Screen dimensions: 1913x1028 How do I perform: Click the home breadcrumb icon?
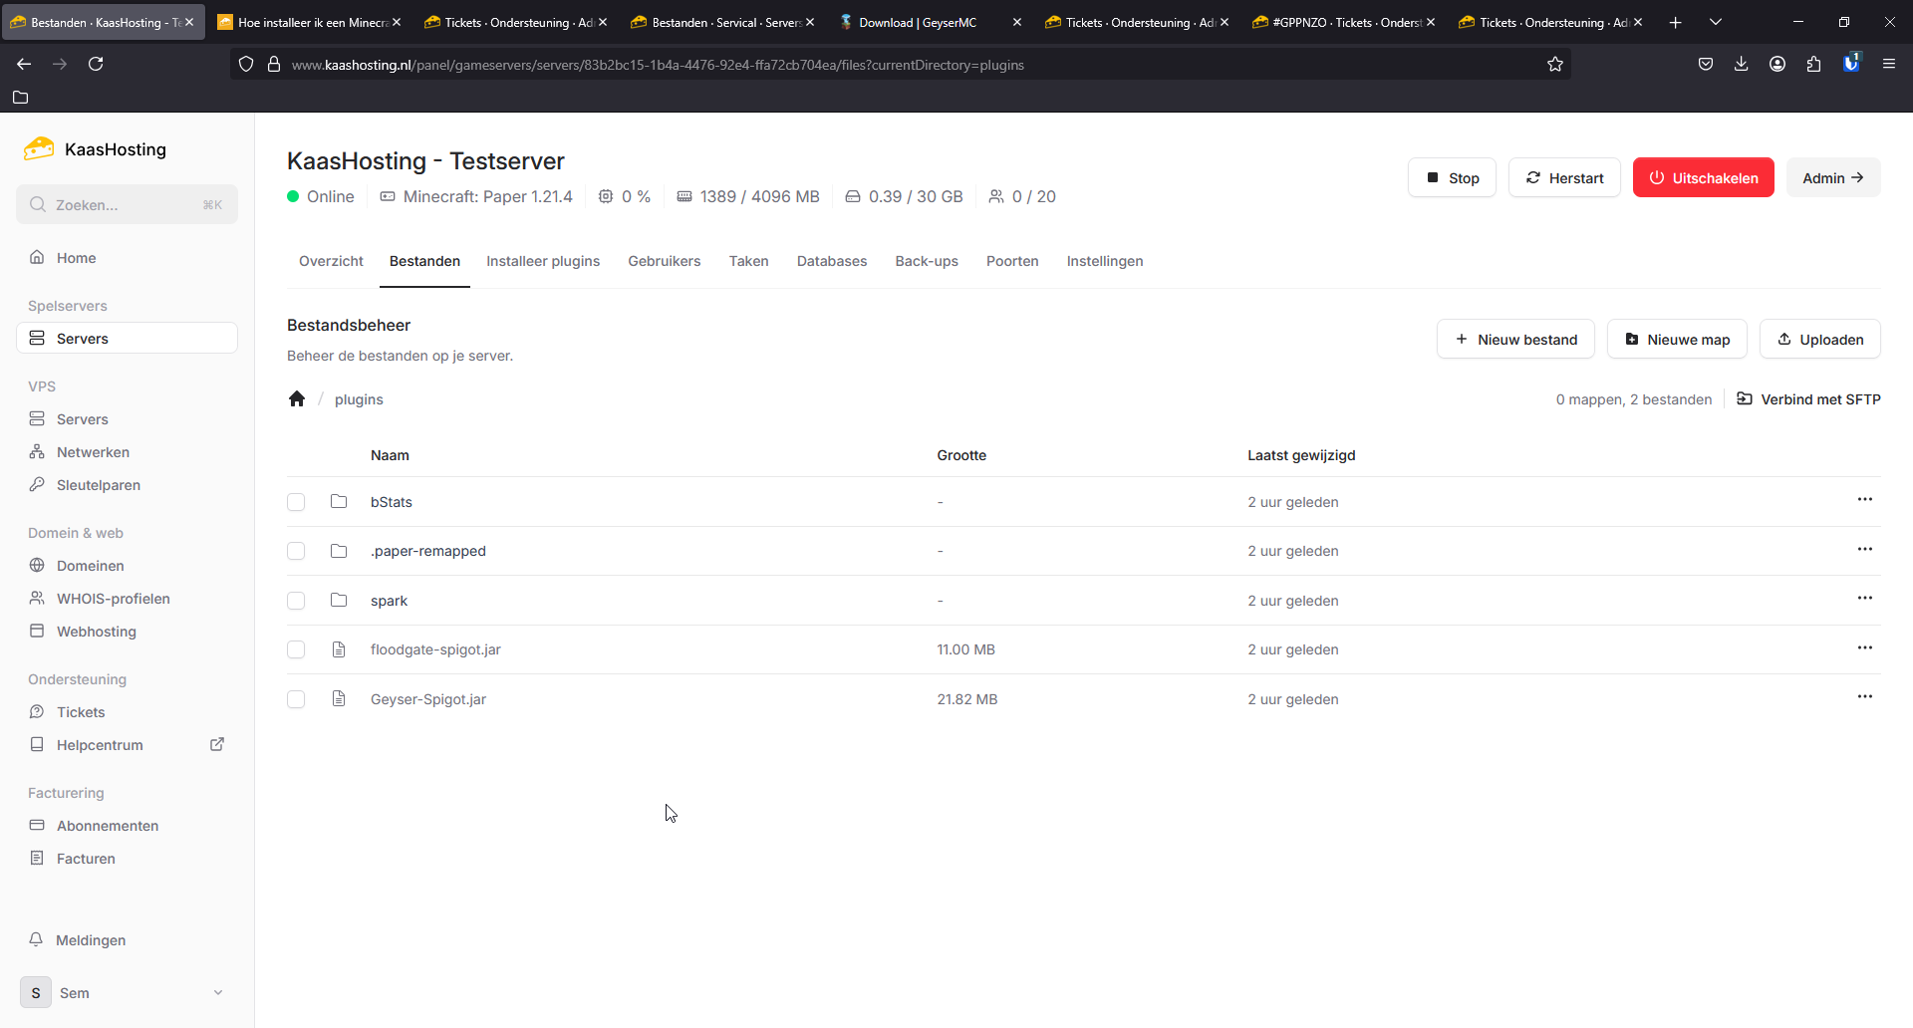pyautogui.click(x=297, y=399)
